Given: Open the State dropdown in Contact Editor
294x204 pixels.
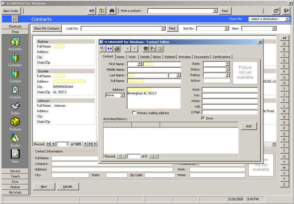Looking at the screenshot, I should (x=228, y=64).
